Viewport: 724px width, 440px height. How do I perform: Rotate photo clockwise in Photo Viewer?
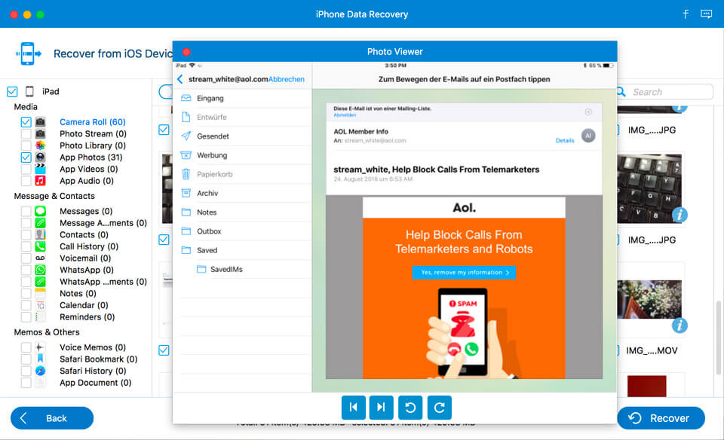pyautogui.click(x=439, y=408)
